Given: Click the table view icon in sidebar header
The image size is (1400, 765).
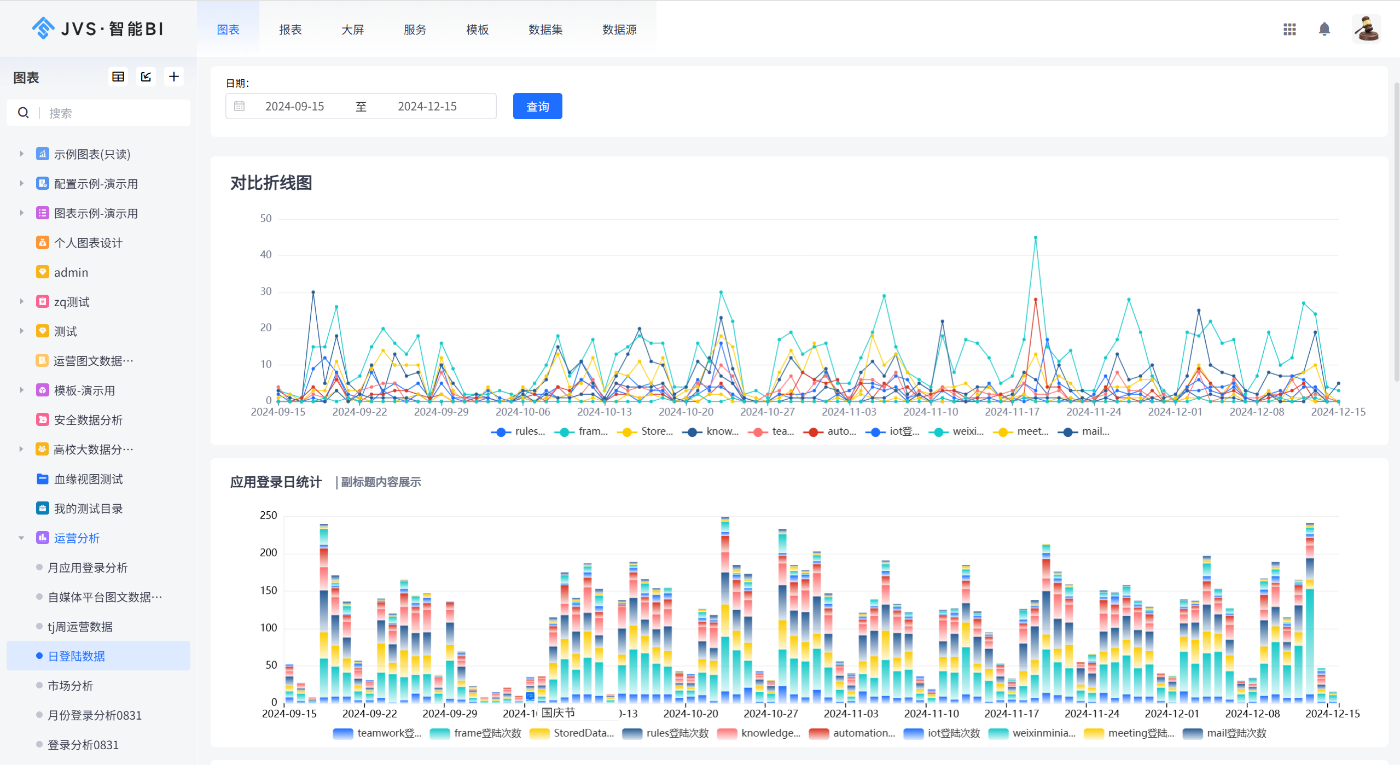Looking at the screenshot, I should tap(118, 77).
